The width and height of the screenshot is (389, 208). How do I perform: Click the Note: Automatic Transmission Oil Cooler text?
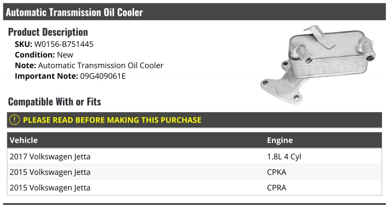coord(89,65)
